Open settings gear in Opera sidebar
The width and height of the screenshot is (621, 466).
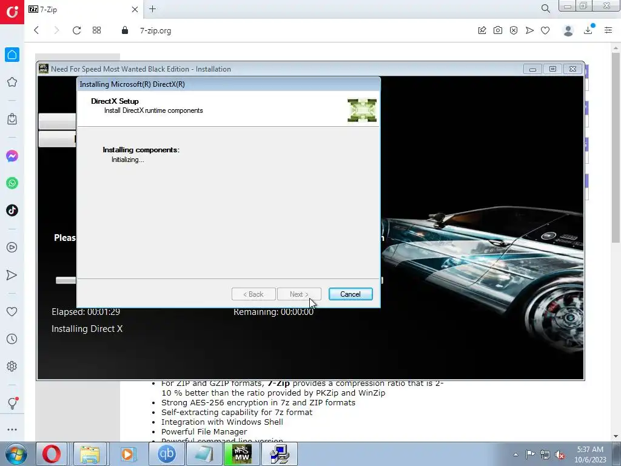coord(12,366)
